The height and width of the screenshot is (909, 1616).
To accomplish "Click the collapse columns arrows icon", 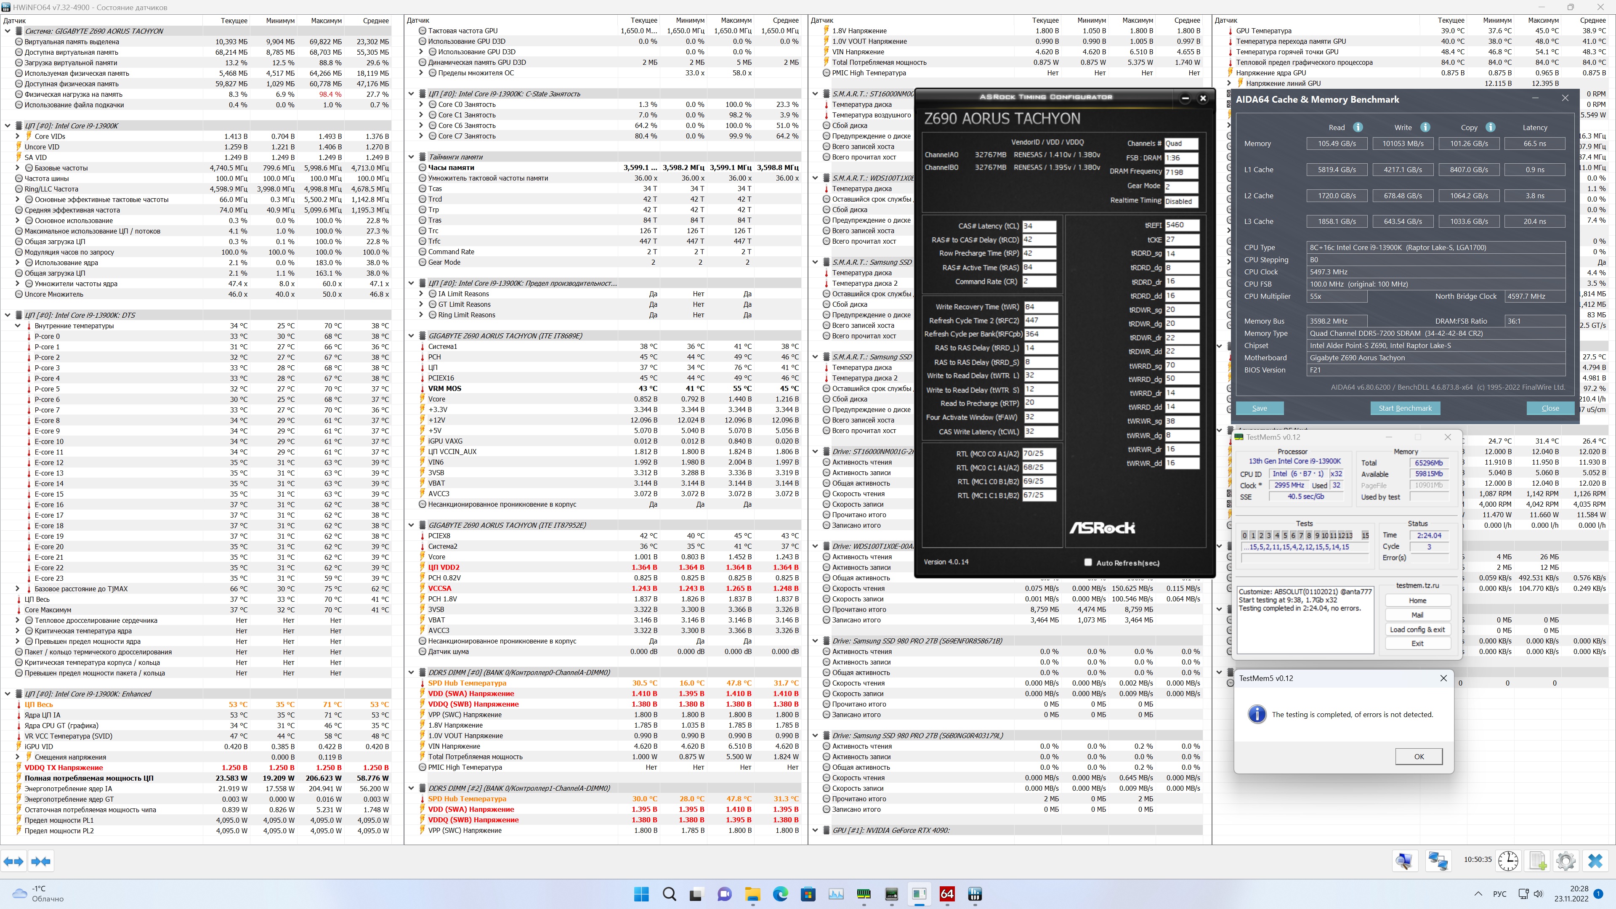I will point(41,861).
